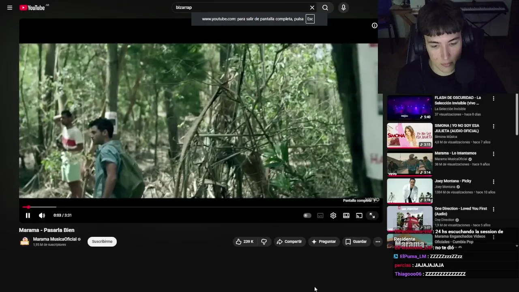Cast the video to a TV
The height and width of the screenshot is (292, 519).
(359, 215)
